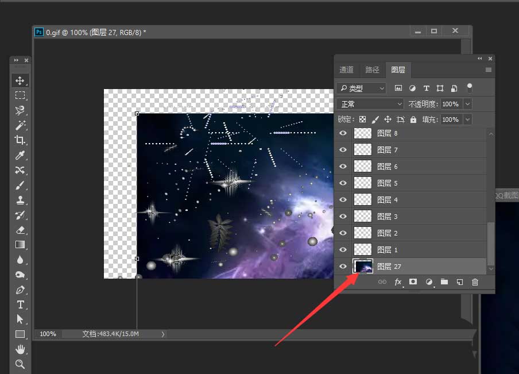This screenshot has width=519, height=374.
Task: Select the Zoom tool
Action: [x=20, y=364]
